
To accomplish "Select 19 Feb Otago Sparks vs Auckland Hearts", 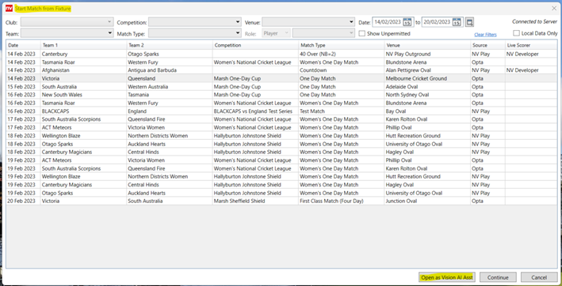I will coord(281,193).
